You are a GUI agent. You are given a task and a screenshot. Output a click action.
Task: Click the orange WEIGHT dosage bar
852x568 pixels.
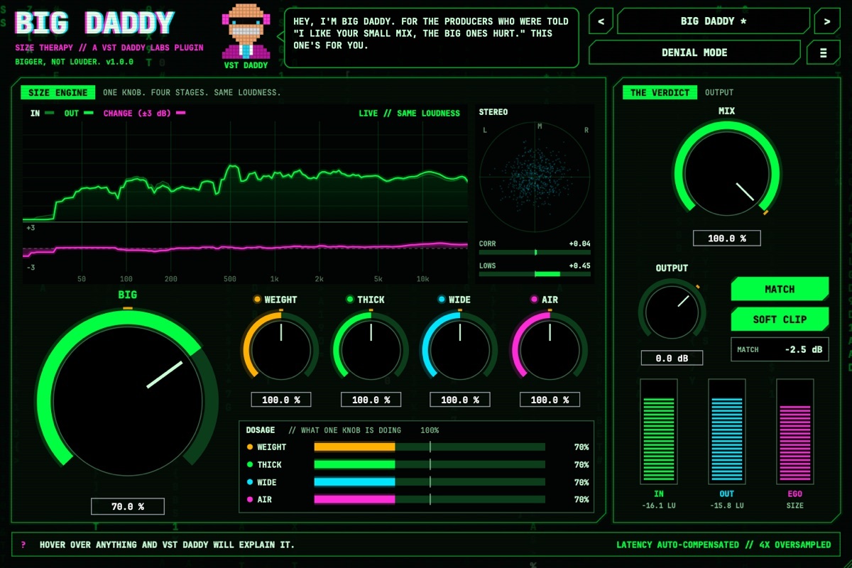pyautogui.click(x=430, y=447)
